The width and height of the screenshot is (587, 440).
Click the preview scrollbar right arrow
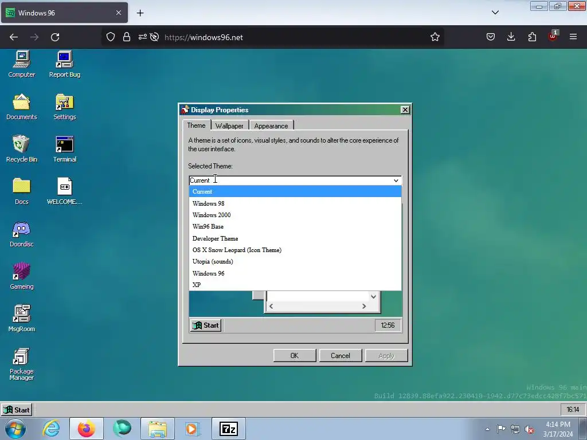[x=364, y=306]
